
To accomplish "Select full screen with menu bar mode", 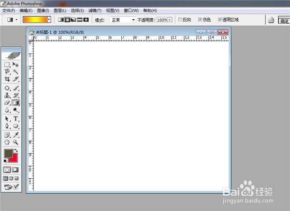I will click(11, 178).
